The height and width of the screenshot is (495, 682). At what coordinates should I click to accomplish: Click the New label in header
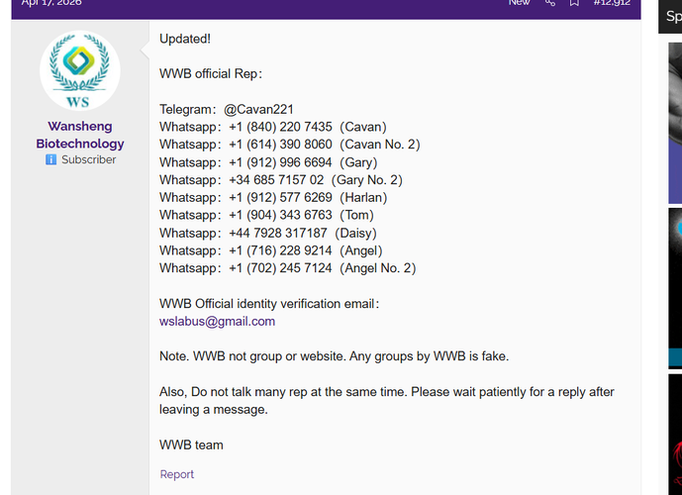[x=520, y=3]
